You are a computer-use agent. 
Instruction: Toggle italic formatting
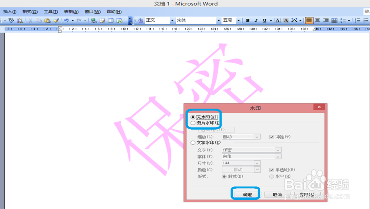256,21
